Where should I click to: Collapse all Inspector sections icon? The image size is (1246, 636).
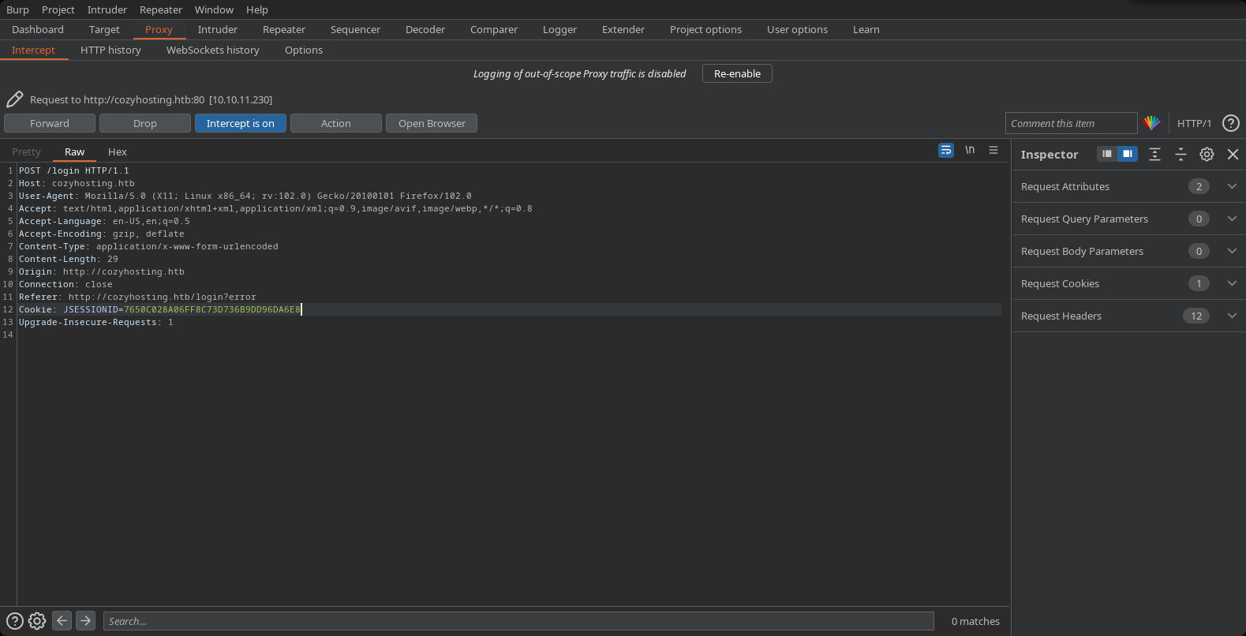(1181, 154)
